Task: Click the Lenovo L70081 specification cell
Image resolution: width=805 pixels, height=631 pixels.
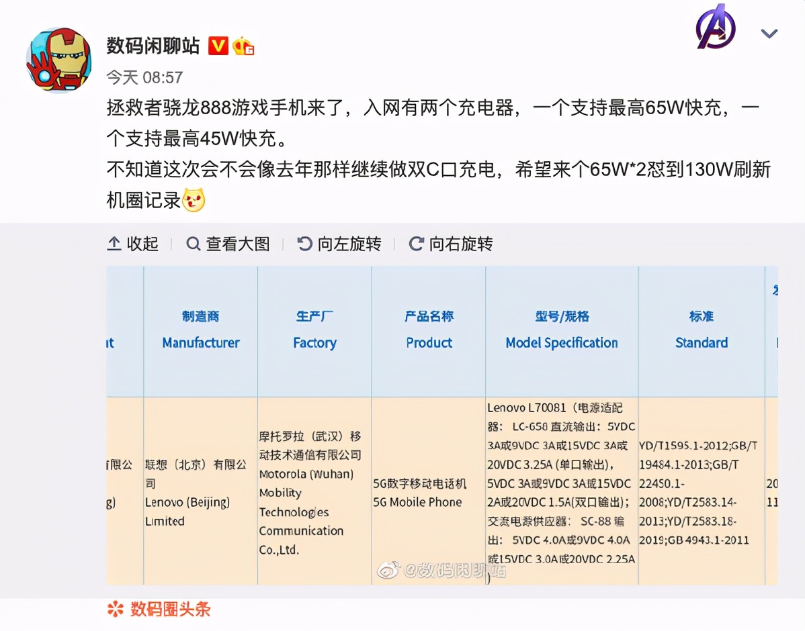Action: tap(562, 491)
